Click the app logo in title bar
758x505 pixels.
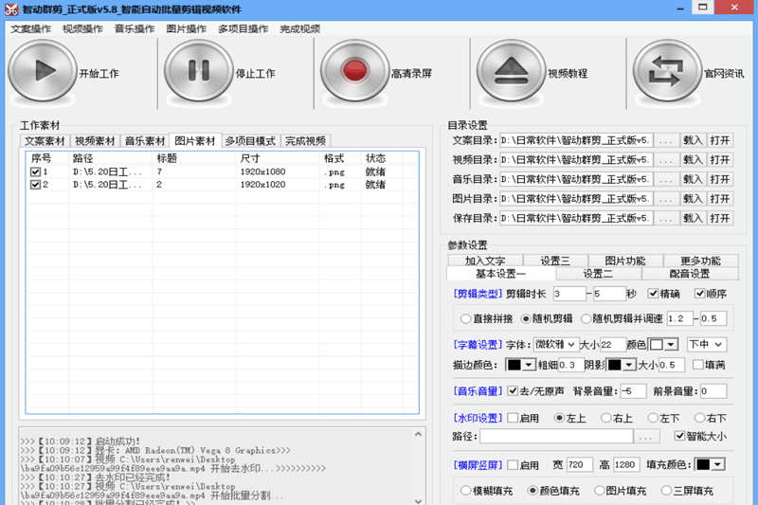coord(9,9)
